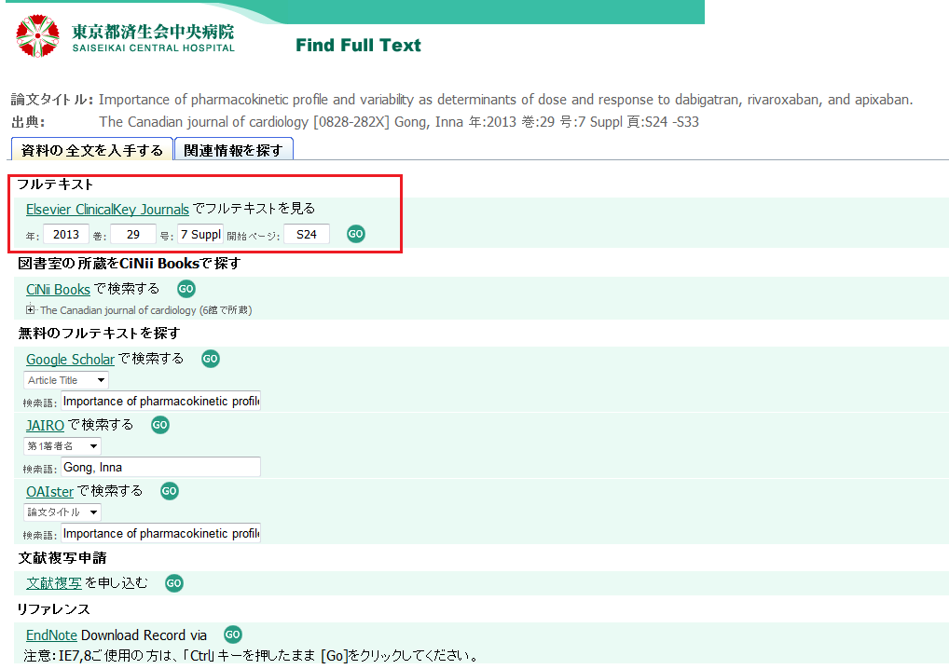Click the IE7,8 Ctrl key note text

(x=252, y=656)
